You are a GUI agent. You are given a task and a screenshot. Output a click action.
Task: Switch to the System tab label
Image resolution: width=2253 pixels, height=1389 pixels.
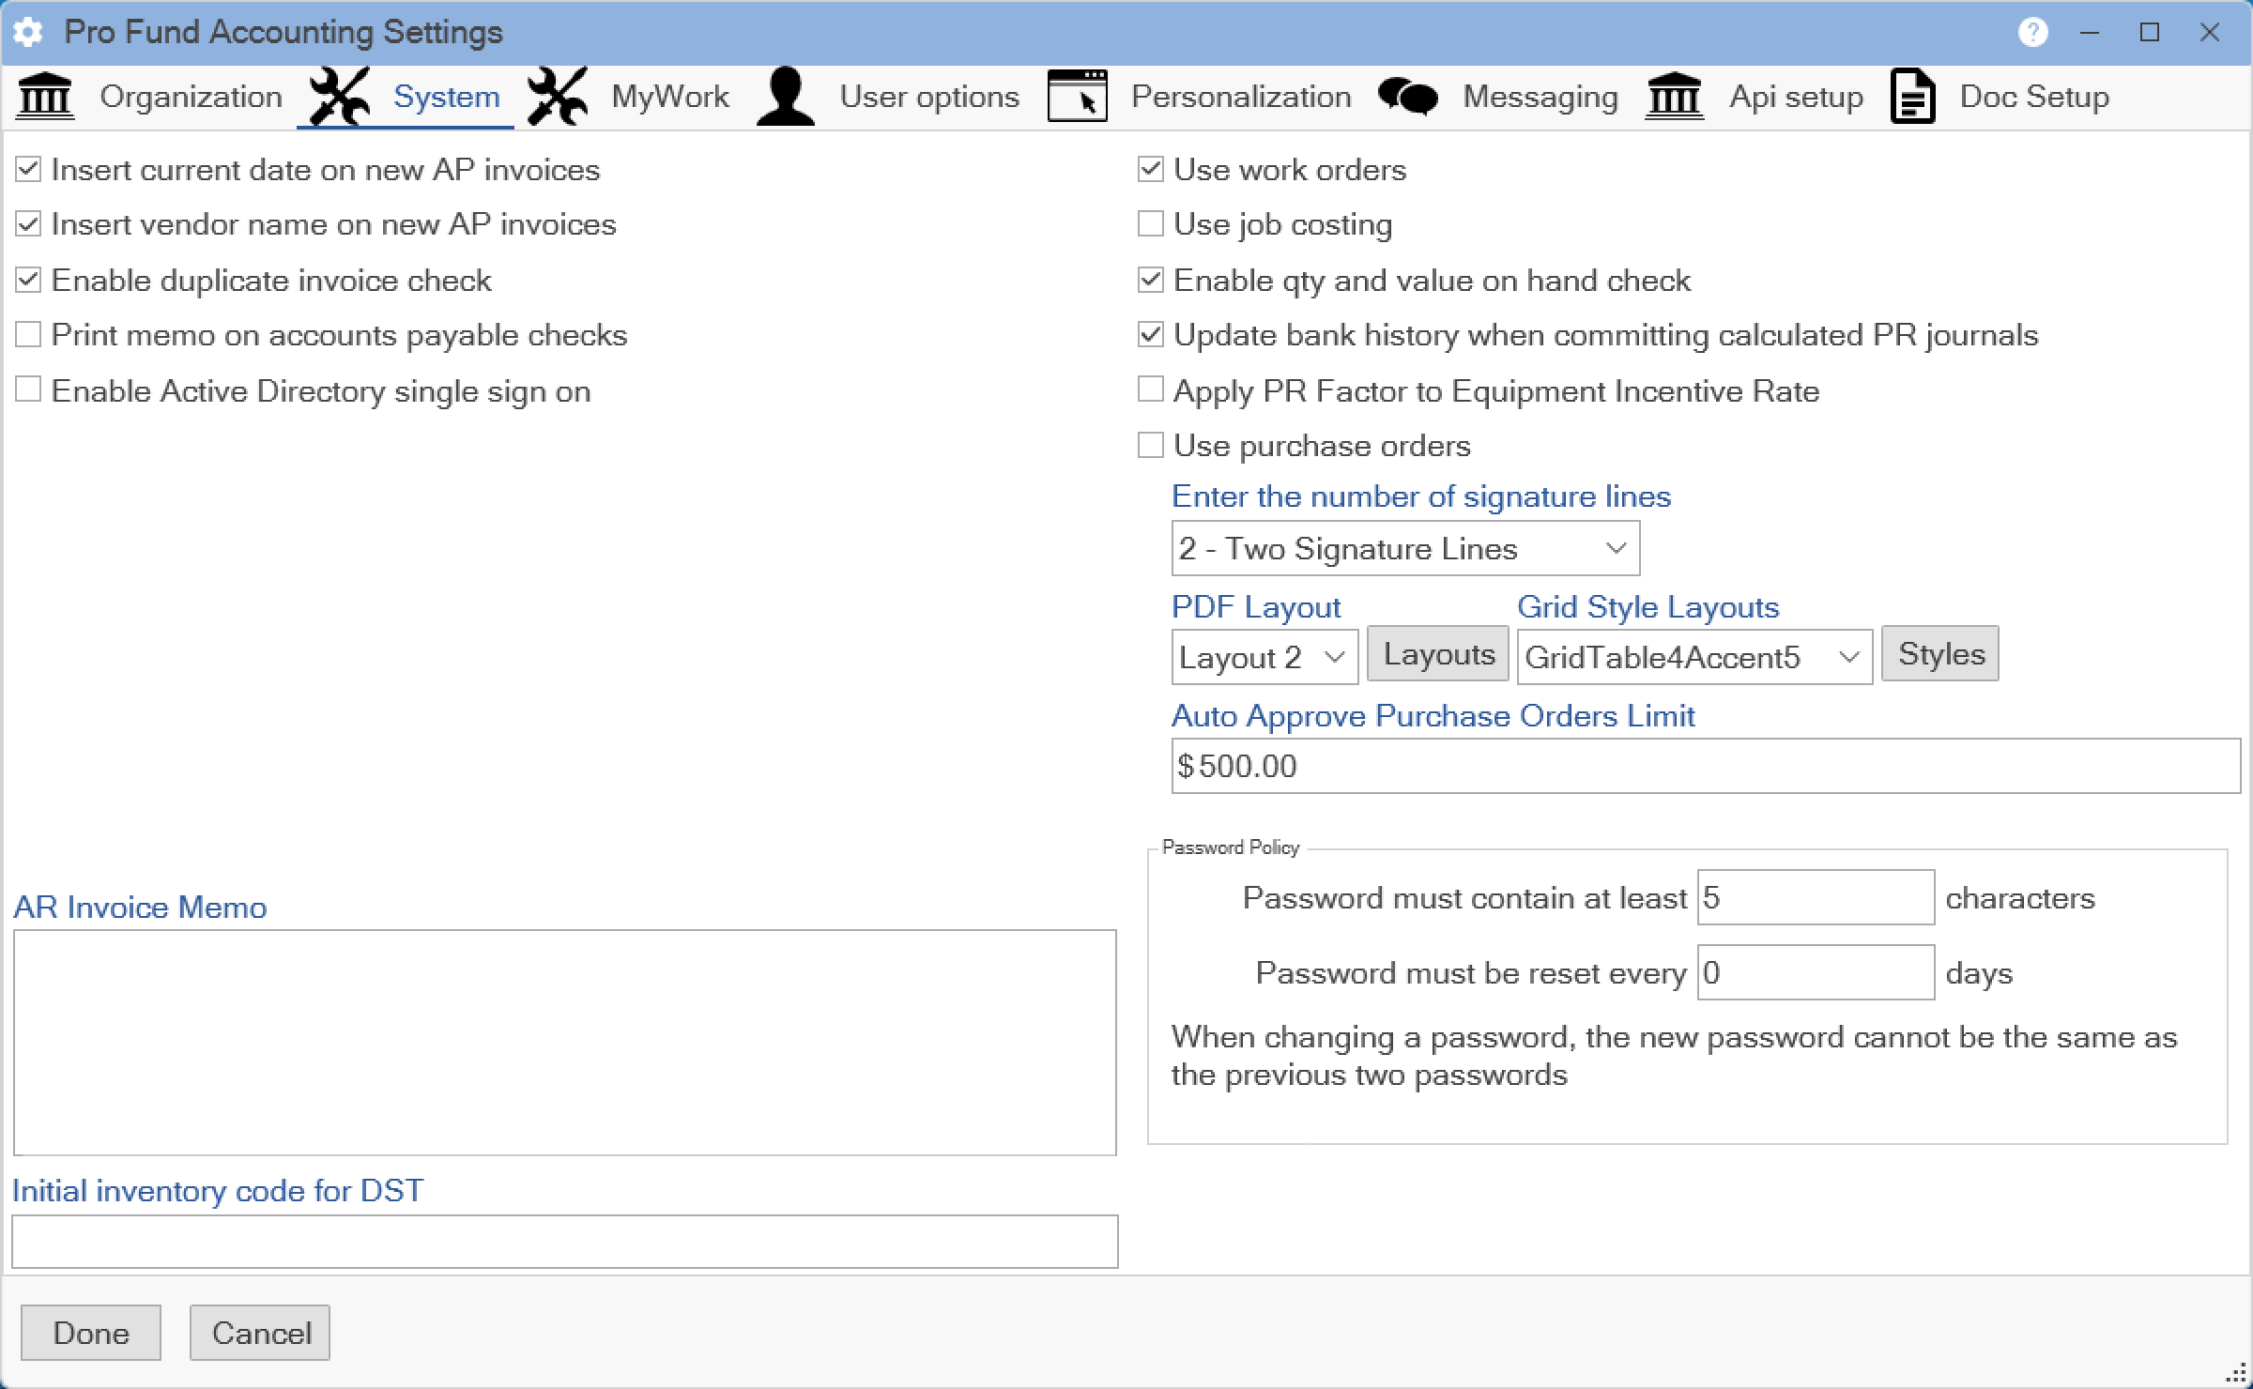(446, 97)
